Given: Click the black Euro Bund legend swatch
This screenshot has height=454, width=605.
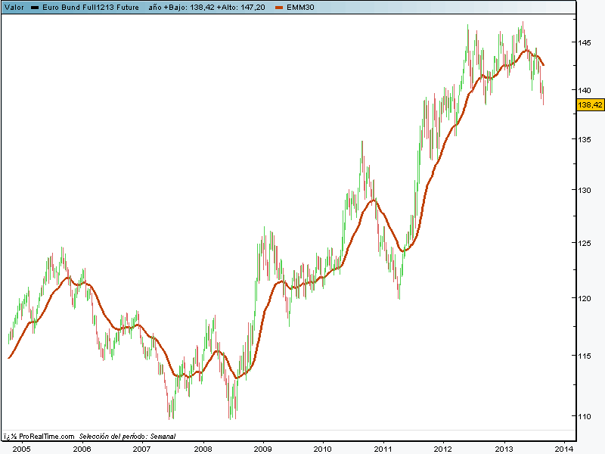Looking at the screenshot, I should pos(34,7).
